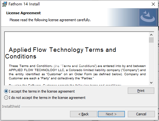This screenshot has width=159, height=121.
Task: Cancel the installation
Action: (x=141, y=114)
